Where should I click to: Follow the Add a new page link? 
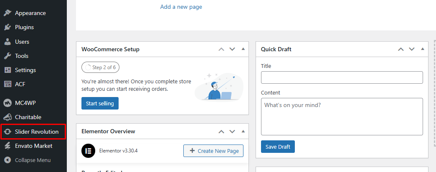(181, 7)
